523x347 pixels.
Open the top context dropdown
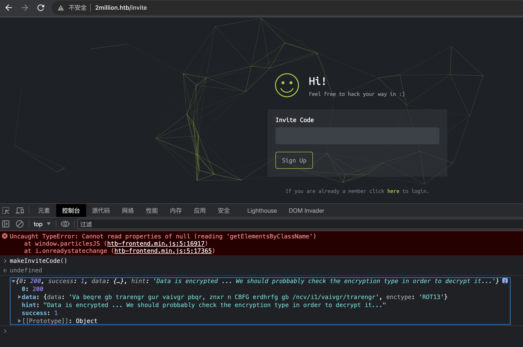pyautogui.click(x=42, y=224)
